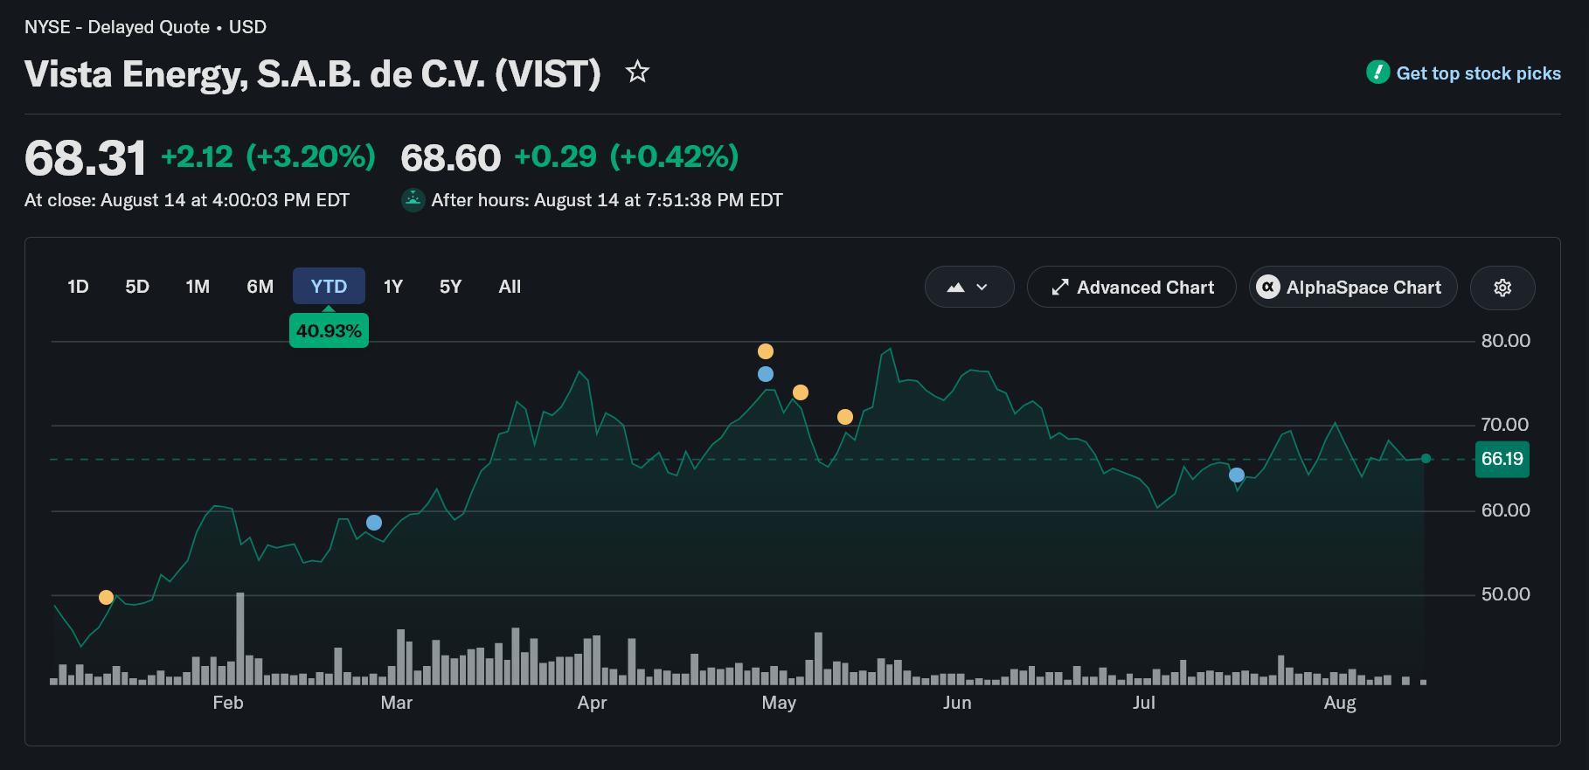Click the yellow event marker in January
The width and height of the screenshot is (1589, 770).
pos(106,598)
